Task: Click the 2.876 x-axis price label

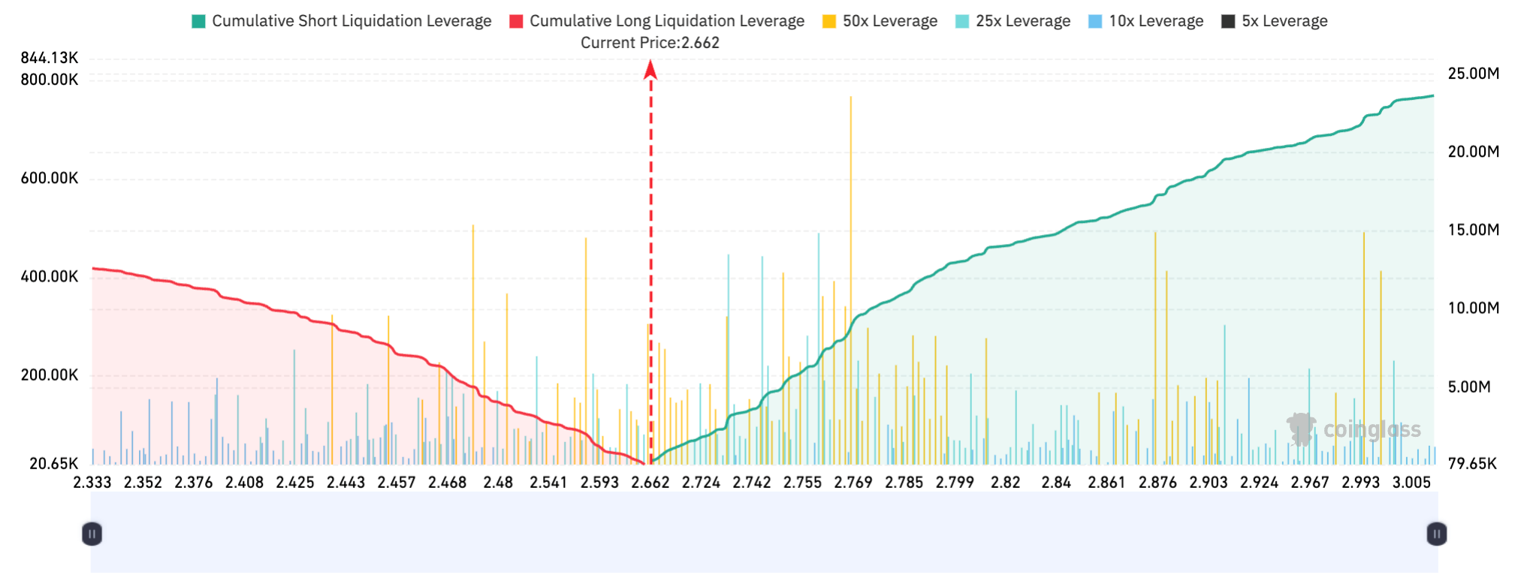Action: tap(1157, 482)
